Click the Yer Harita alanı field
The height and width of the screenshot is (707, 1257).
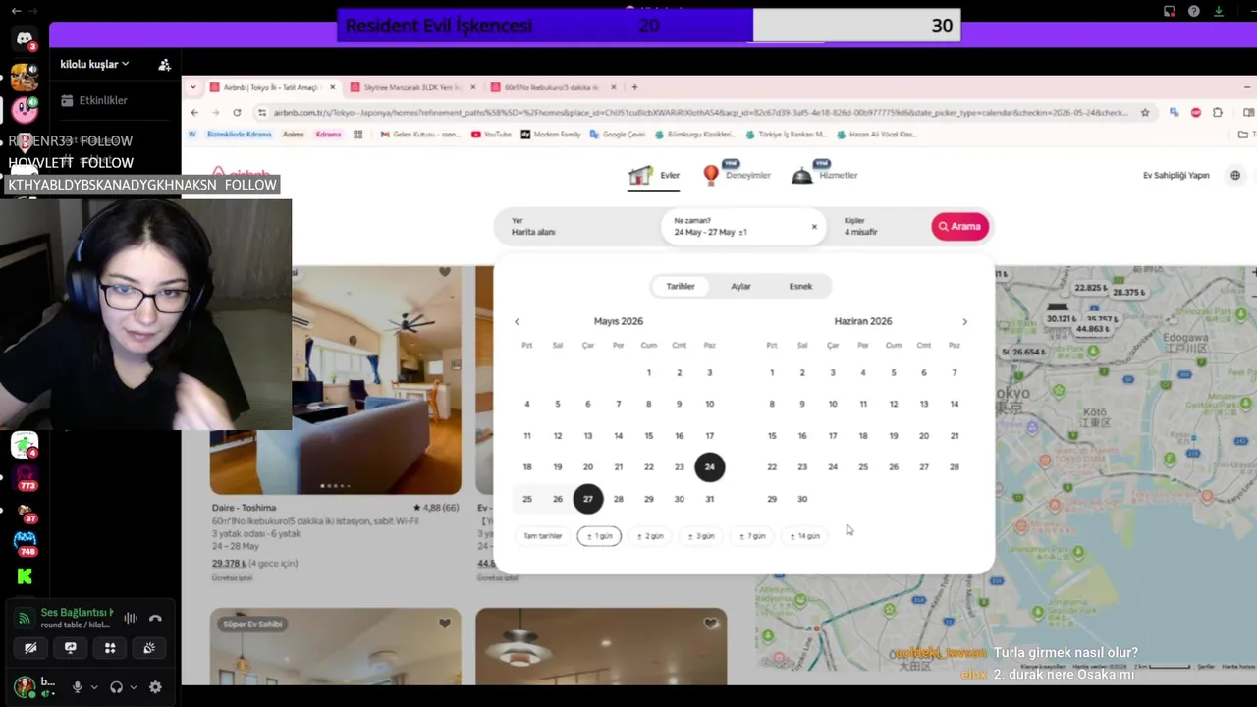[579, 227]
